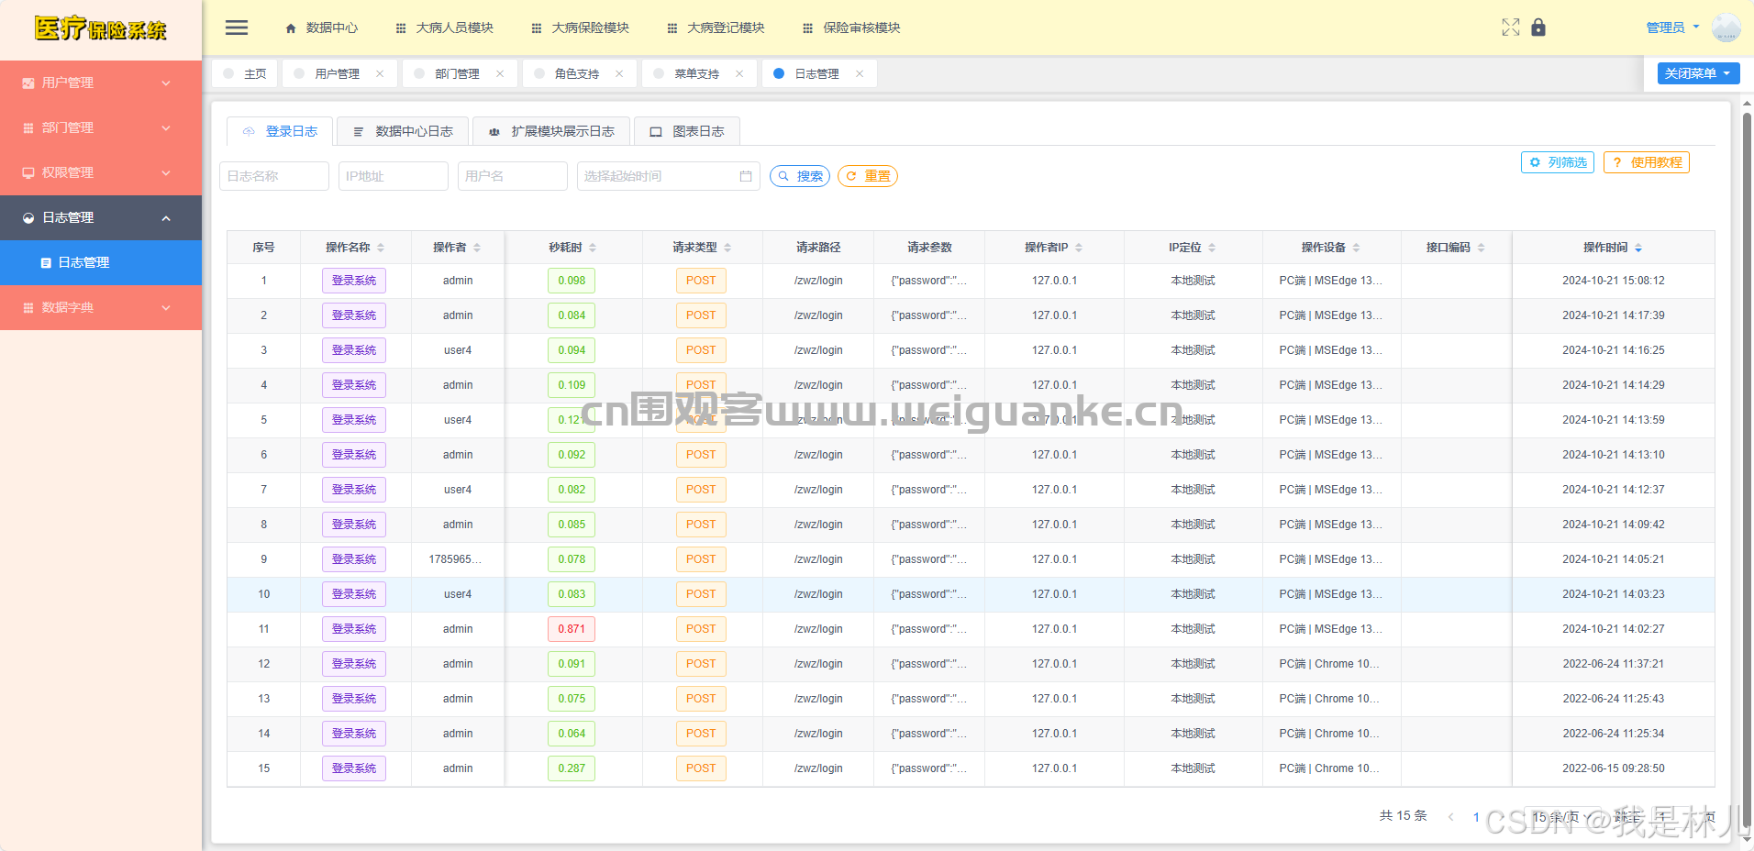The height and width of the screenshot is (851, 1754).
Task: Click the 选择起始时间 date range field
Action: 669,176
